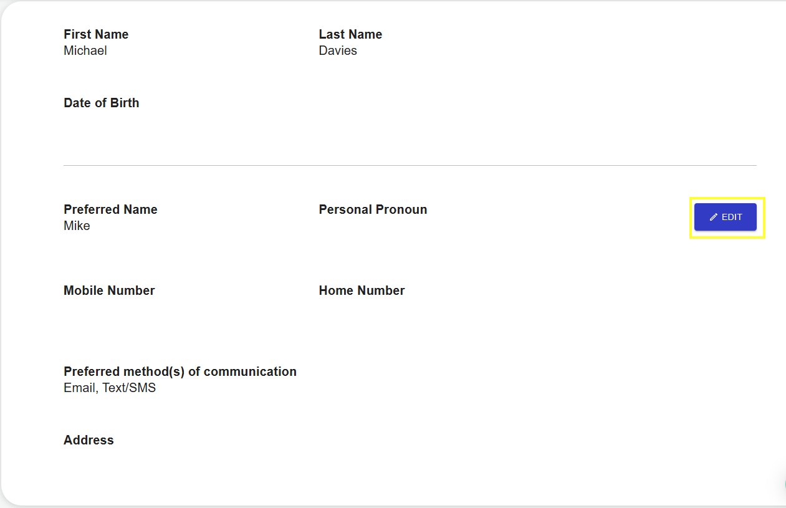Click the Home Number heading

click(362, 290)
